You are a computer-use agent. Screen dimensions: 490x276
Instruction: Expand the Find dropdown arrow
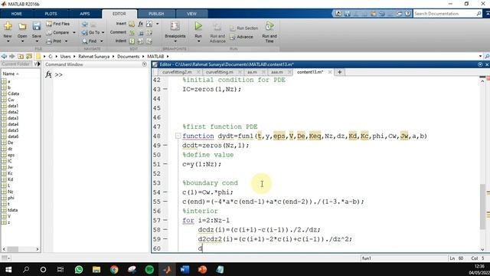[102, 41]
